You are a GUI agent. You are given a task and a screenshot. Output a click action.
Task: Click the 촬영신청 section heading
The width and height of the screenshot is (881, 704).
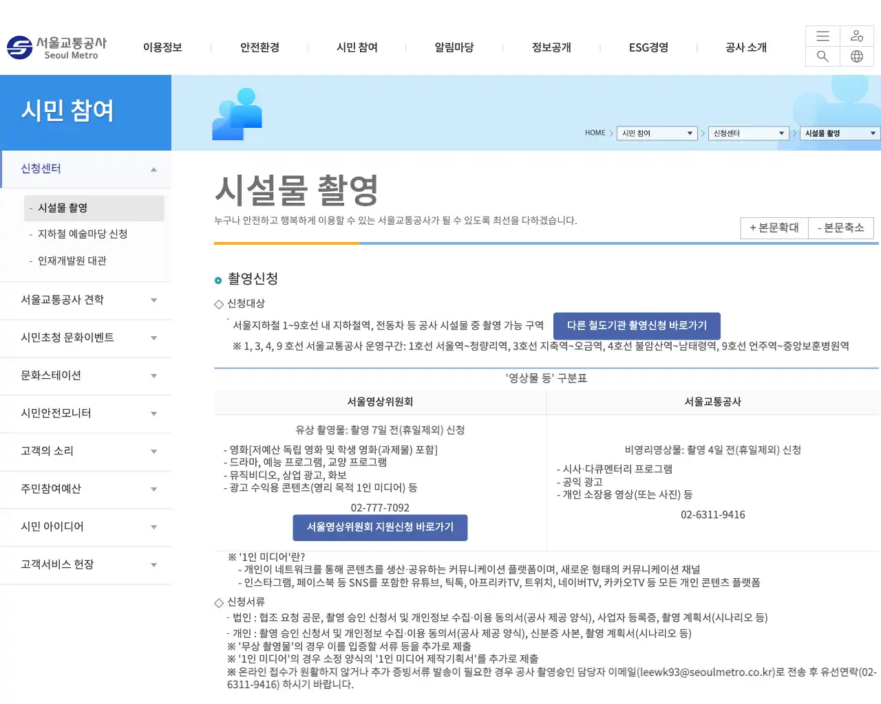click(x=253, y=278)
